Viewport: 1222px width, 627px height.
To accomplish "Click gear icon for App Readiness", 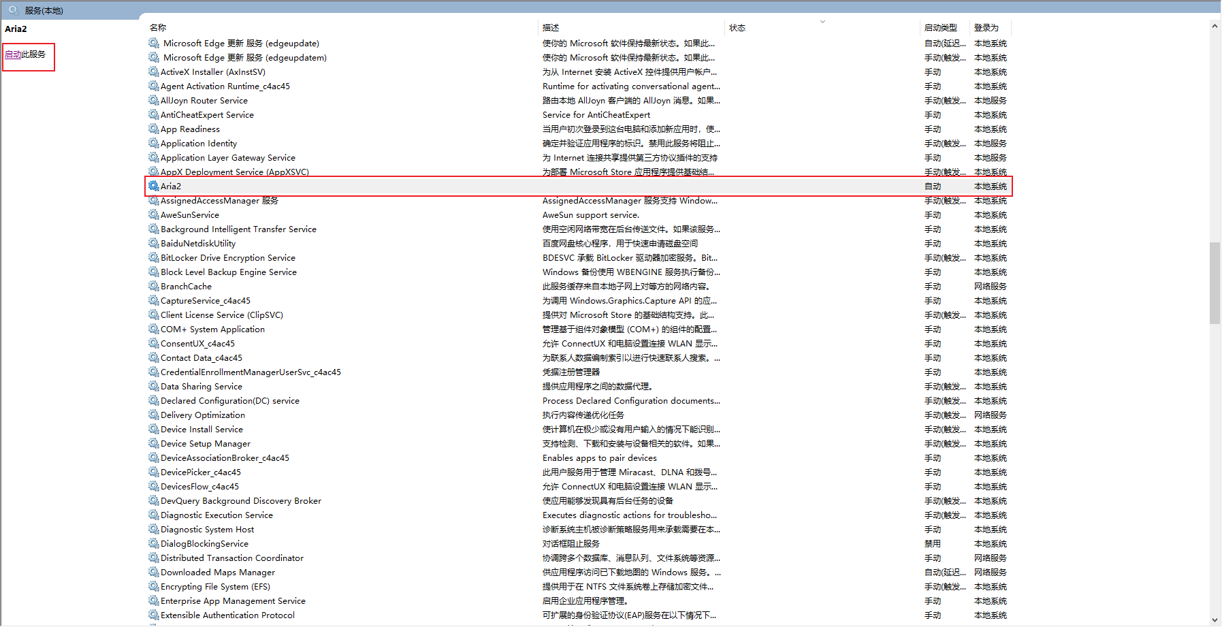I will (154, 129).
